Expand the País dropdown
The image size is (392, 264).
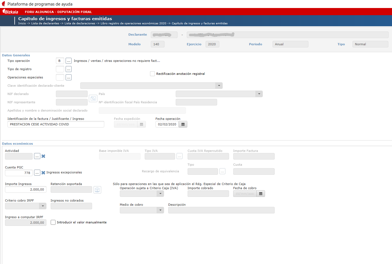[259, 94]
